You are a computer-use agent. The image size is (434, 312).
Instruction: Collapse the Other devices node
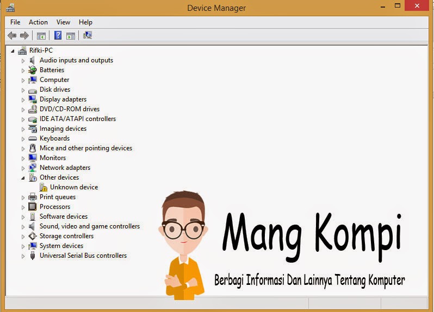(x=23, y=178)
